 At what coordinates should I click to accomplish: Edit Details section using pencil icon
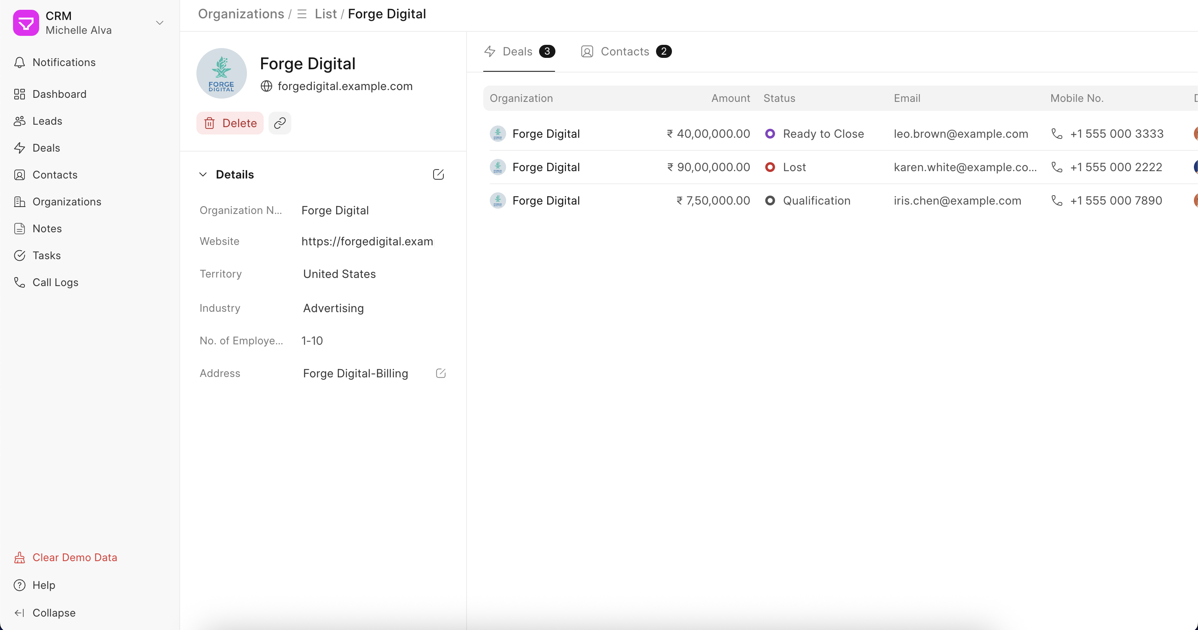click(438, 174)
